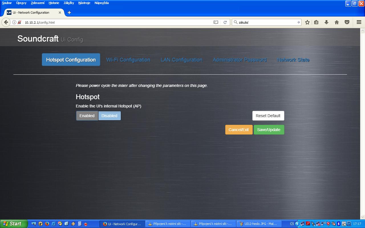Set Hotspot to Disabled

click(109, 116)
